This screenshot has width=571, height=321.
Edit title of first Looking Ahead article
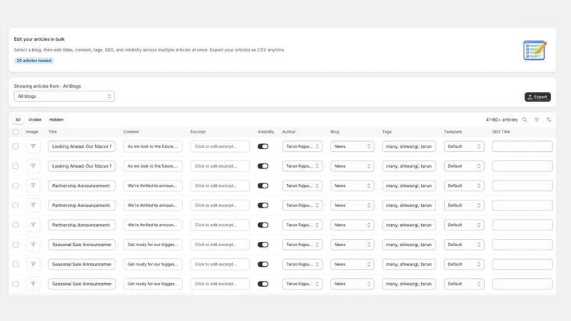tap(82, 146)
